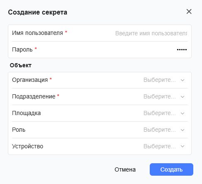Open the Площадка dropdown

coord(164,113)
